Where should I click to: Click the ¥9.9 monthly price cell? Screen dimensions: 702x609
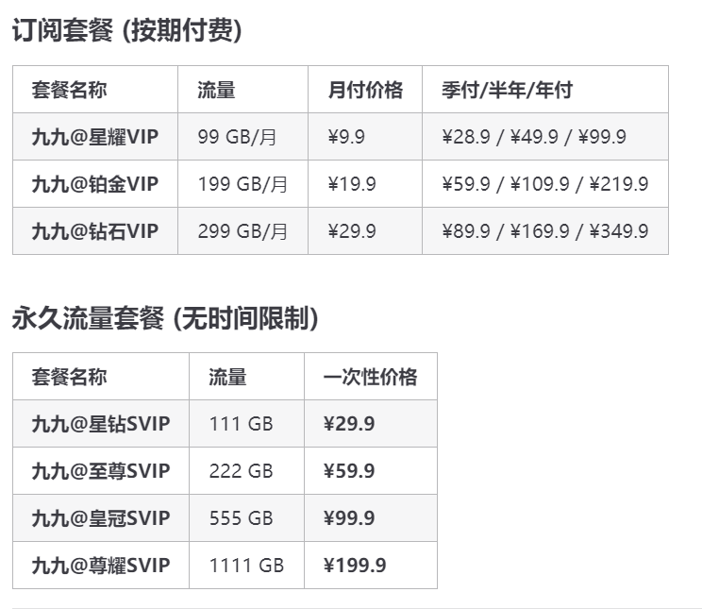(x=346, y=137)
